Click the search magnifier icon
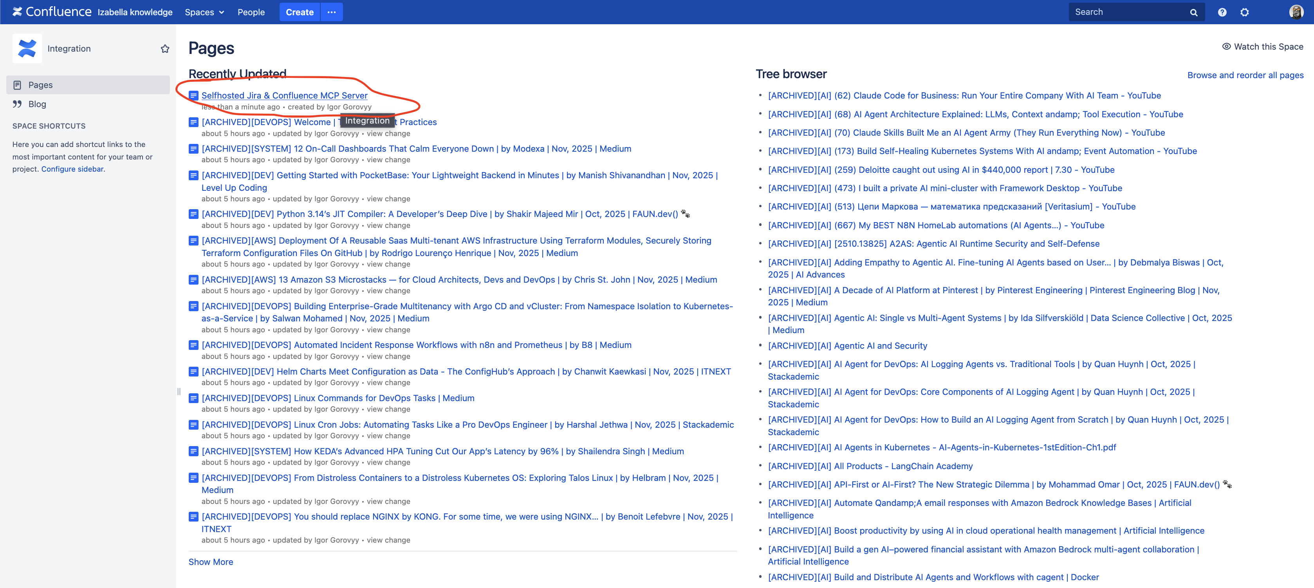 [x=1194, y=12]
